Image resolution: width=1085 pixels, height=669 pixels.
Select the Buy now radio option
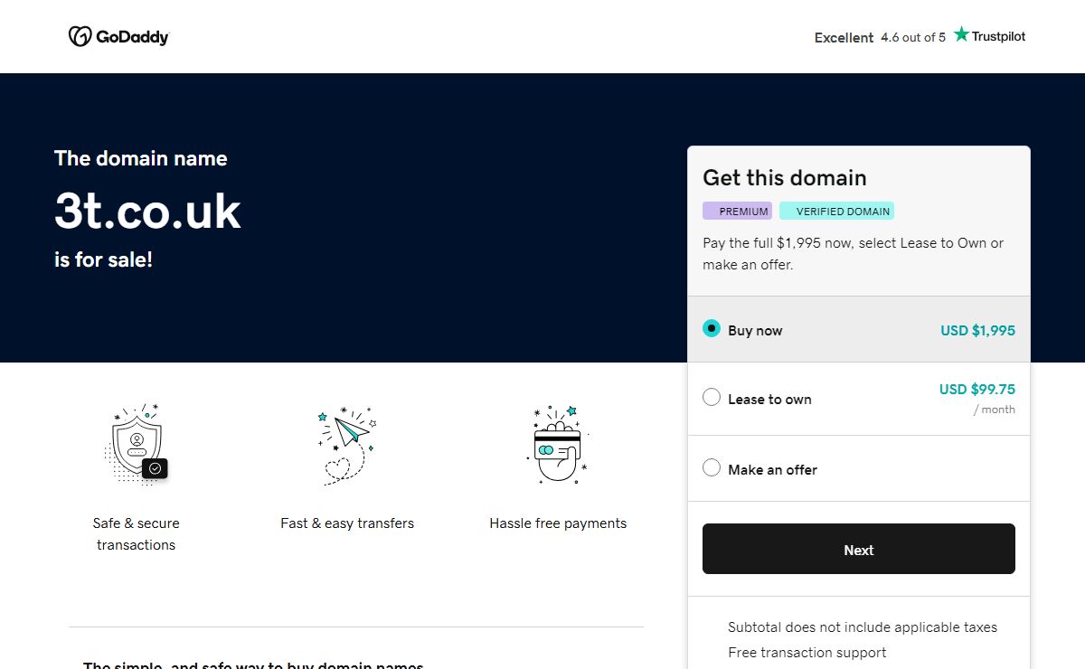pyautogui.click(x=712, y=329)
